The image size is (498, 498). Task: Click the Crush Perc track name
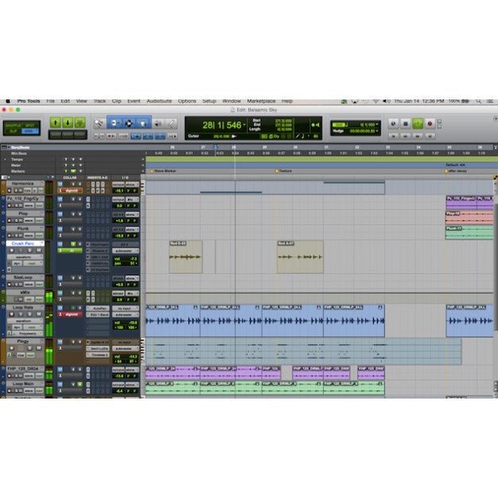[23, 243]
